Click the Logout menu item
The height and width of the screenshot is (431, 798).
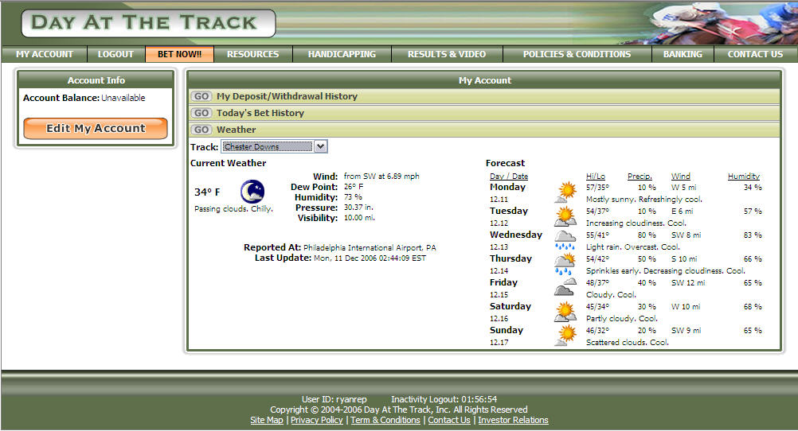point(115,54)
